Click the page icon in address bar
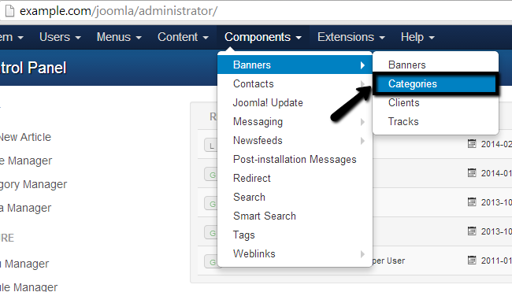Screen dimensions: 512x292 pyautogui.click(x=9, y=11)
